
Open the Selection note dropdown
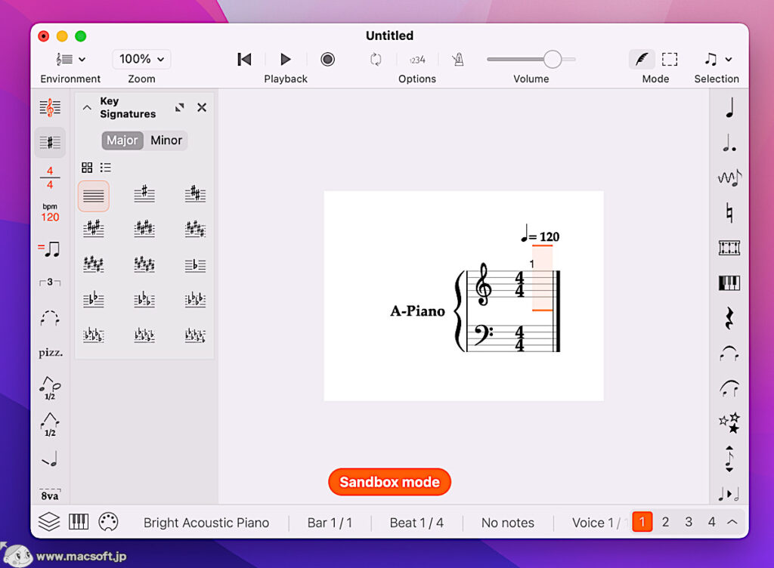[x=718, y=60]
